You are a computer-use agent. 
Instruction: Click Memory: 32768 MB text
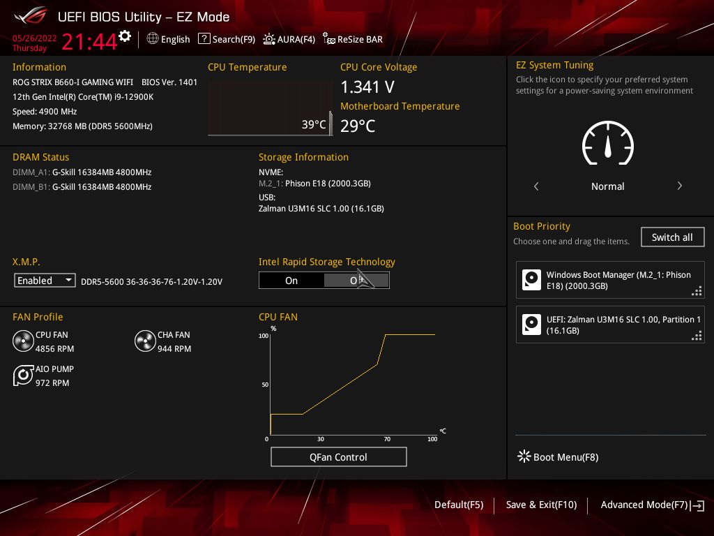pyautogui.click(x=82, y=126)
